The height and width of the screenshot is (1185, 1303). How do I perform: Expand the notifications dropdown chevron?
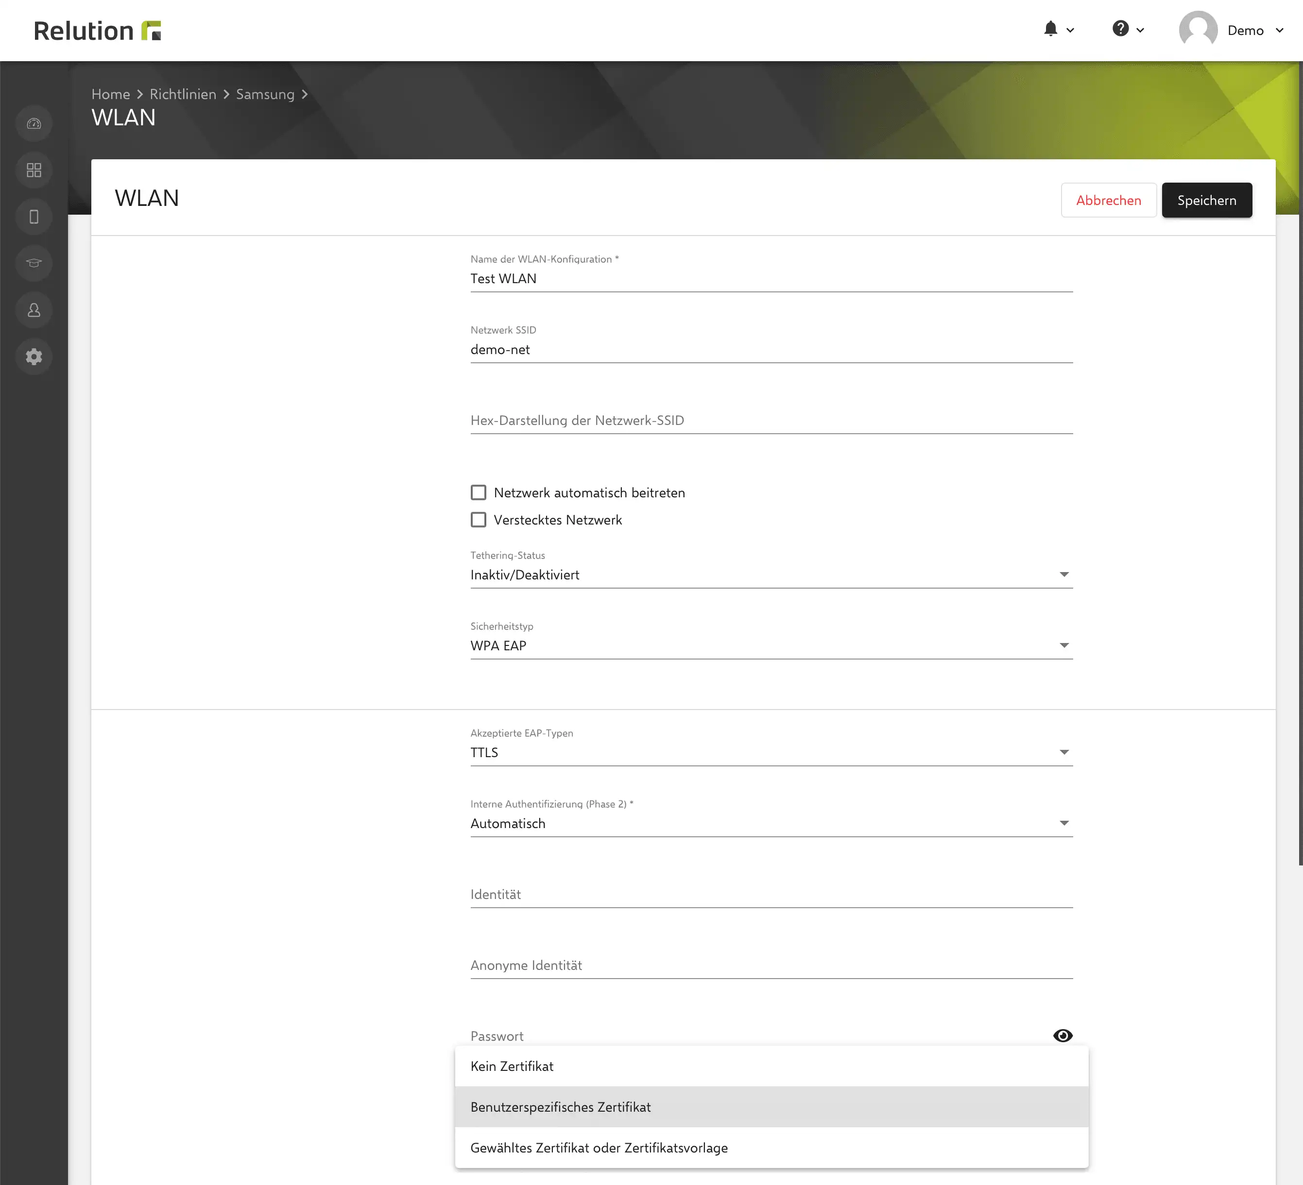[1070, 31]
